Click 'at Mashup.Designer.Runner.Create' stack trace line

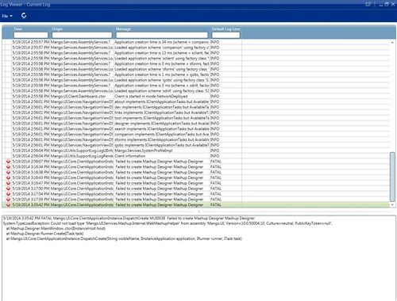coord(44,234)
